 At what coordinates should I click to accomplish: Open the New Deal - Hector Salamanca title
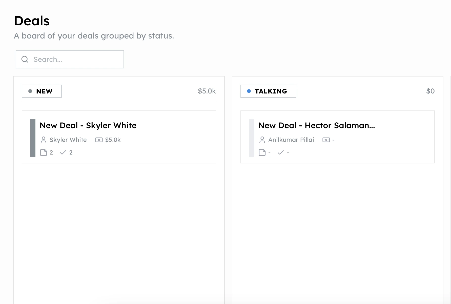coord(316,125)
